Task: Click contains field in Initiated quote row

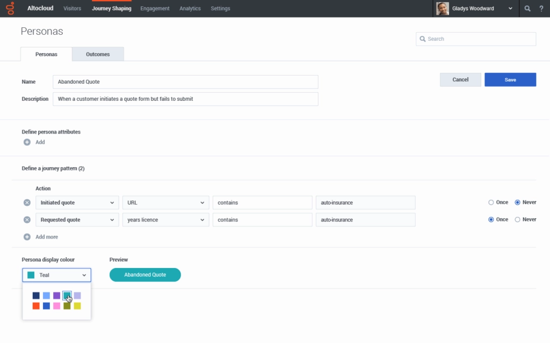Action: tap(262, 203)
